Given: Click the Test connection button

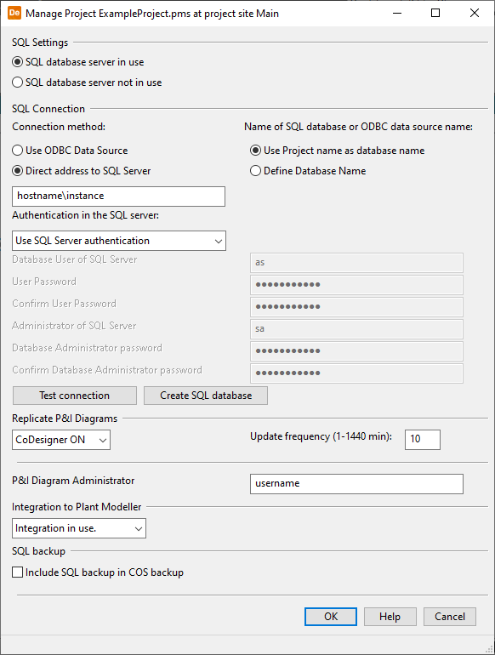Looking at the screenshot, I should pyautogui.click(x=75, y=396).
